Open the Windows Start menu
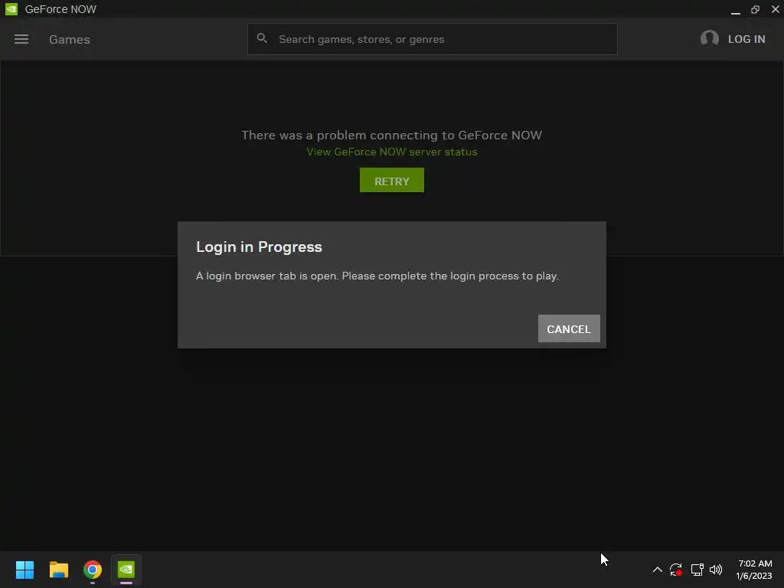784x588 pixels. (24, 570)
